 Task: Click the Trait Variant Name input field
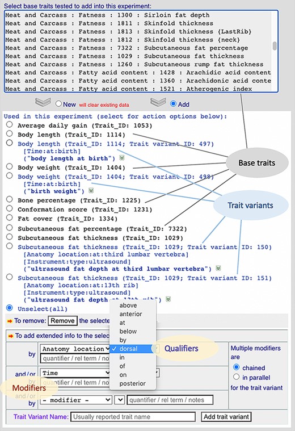coord(133,417)
